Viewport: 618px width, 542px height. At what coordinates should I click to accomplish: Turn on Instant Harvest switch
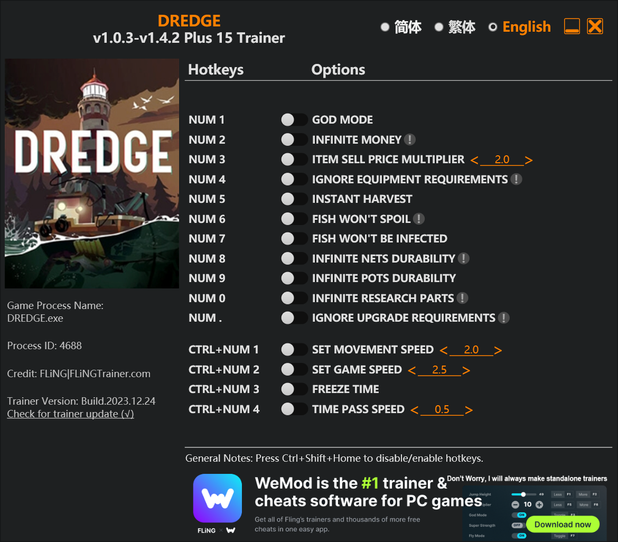pos(294,199)
